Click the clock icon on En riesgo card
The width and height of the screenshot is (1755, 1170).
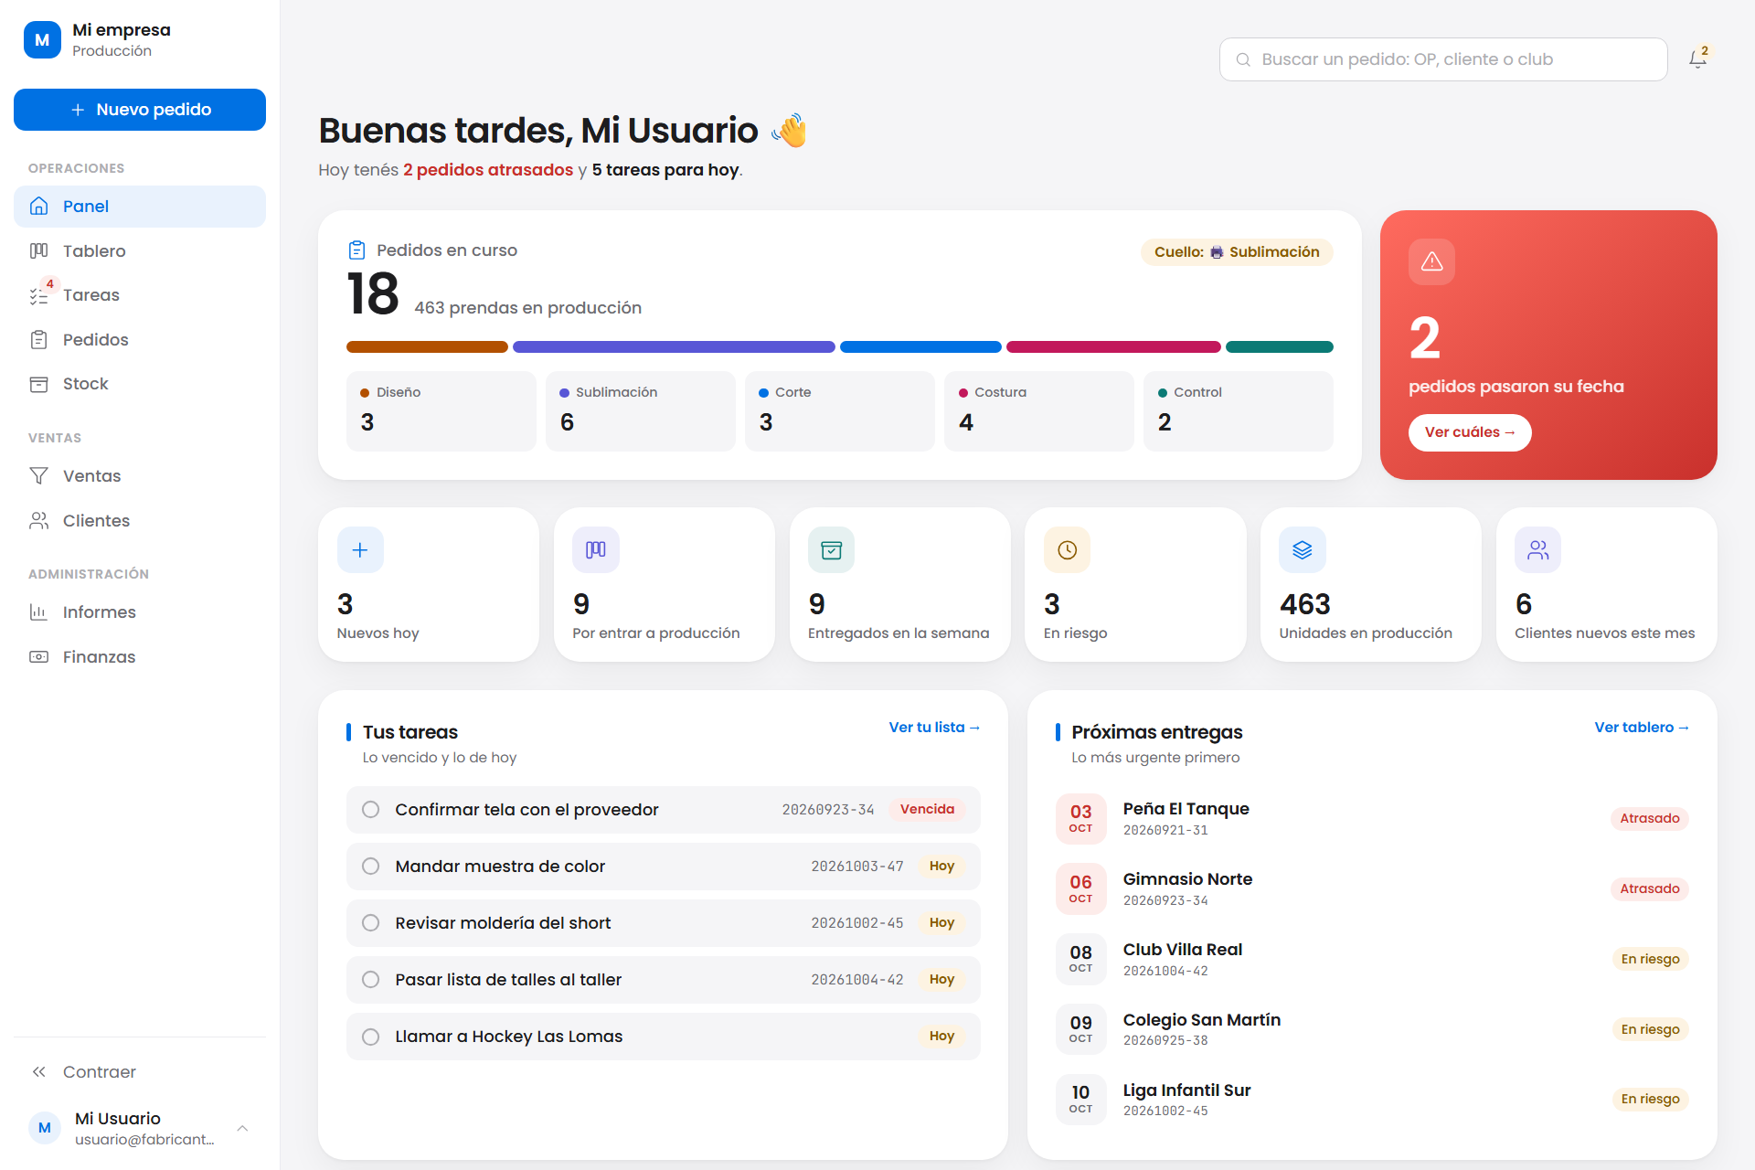coord(1067,550)
